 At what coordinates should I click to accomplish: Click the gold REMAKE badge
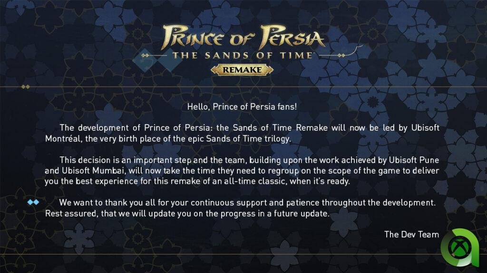[243, 69]
